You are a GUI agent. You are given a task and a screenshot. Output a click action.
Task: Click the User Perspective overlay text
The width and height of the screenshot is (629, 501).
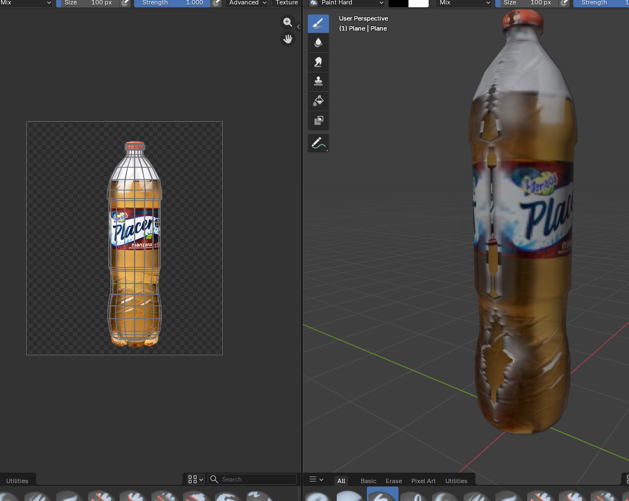click(x=363, y=18)
